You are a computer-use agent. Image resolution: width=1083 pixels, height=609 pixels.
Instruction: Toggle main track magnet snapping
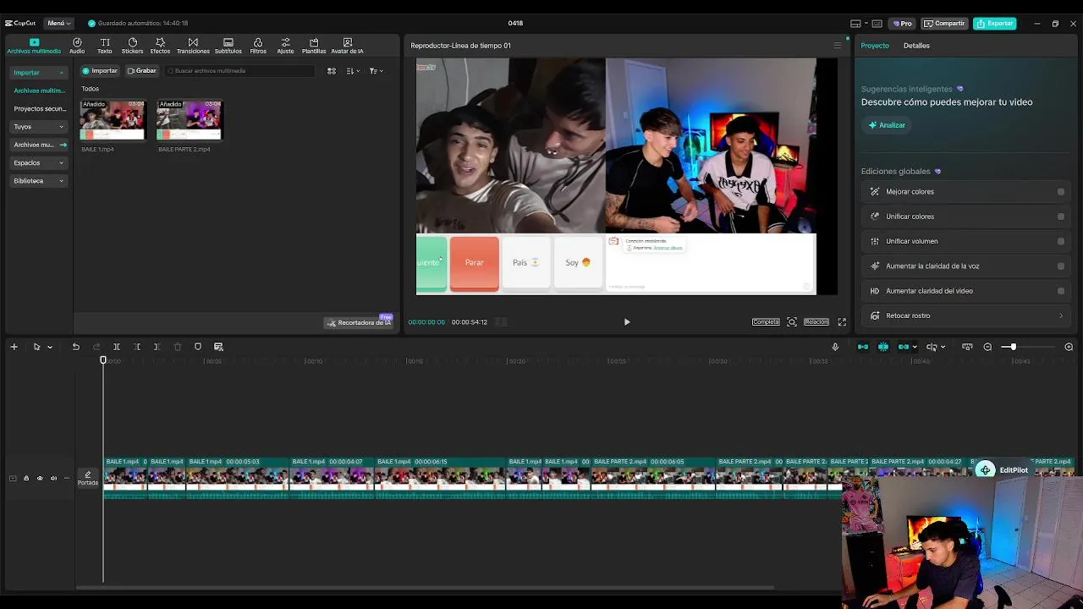click(x=863, y=347)
